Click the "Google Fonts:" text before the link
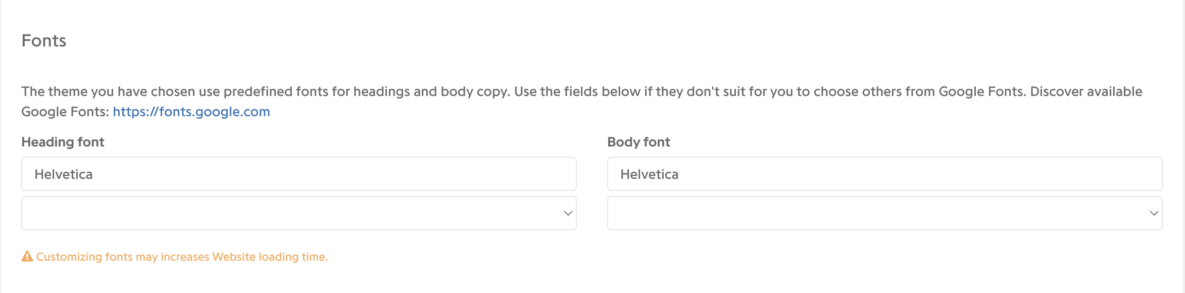 tap(65, 112)
